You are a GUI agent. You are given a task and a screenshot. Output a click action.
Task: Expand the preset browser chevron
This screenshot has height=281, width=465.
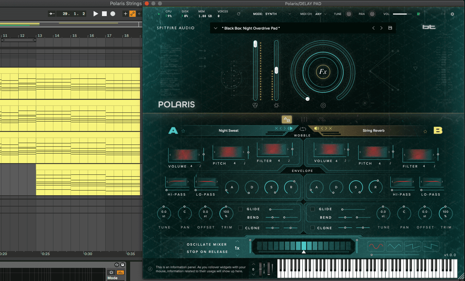pos(216,28)
